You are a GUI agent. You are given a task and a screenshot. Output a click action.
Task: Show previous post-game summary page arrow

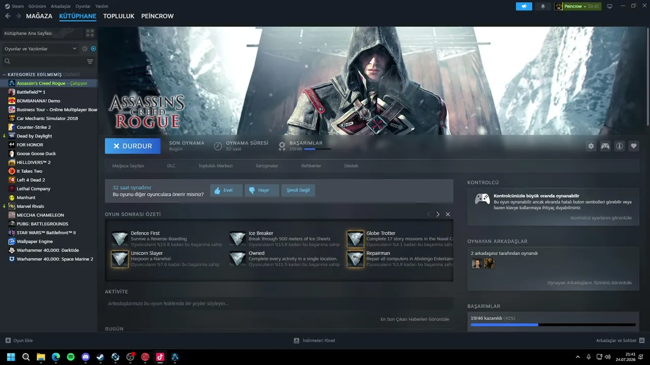point(429,214)
